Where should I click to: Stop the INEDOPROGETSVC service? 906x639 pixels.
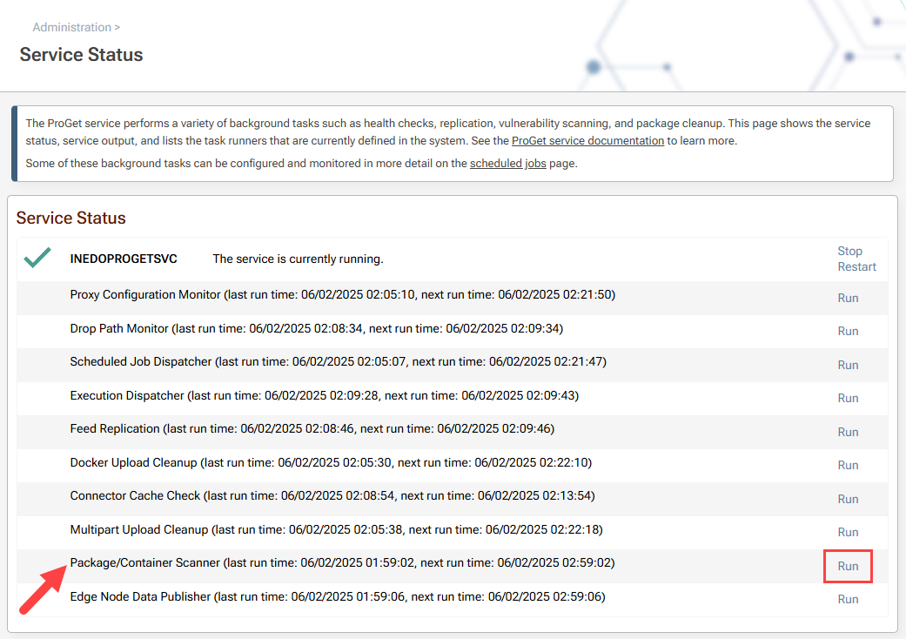tap(849, 251)
